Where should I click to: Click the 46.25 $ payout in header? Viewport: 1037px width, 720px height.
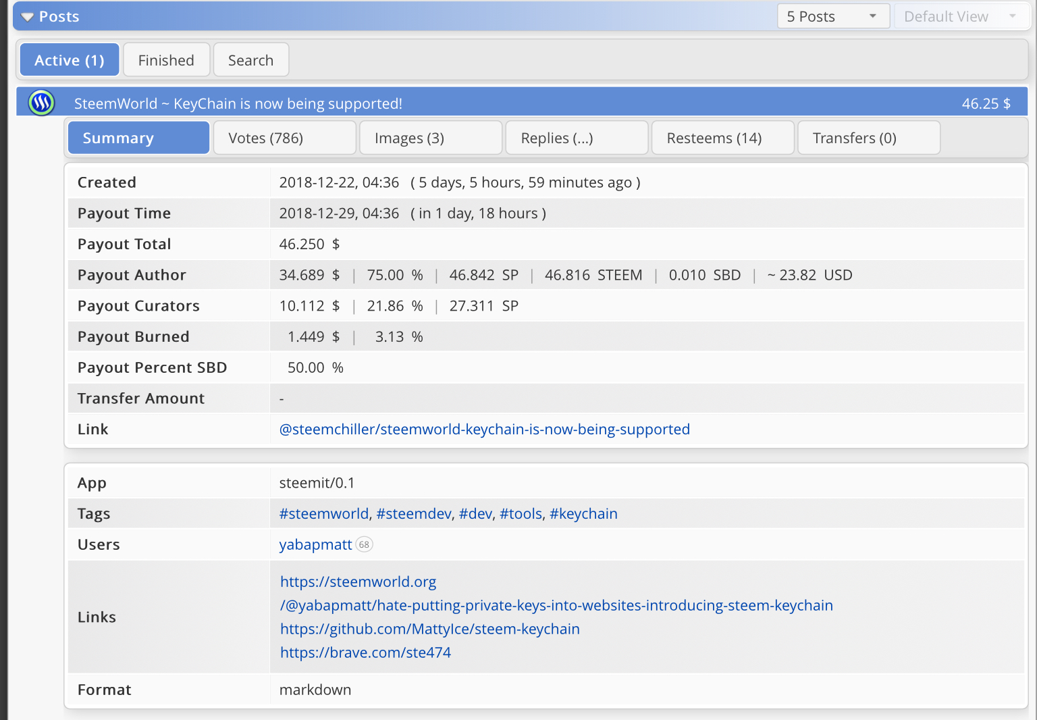click(x=986, y=103)
